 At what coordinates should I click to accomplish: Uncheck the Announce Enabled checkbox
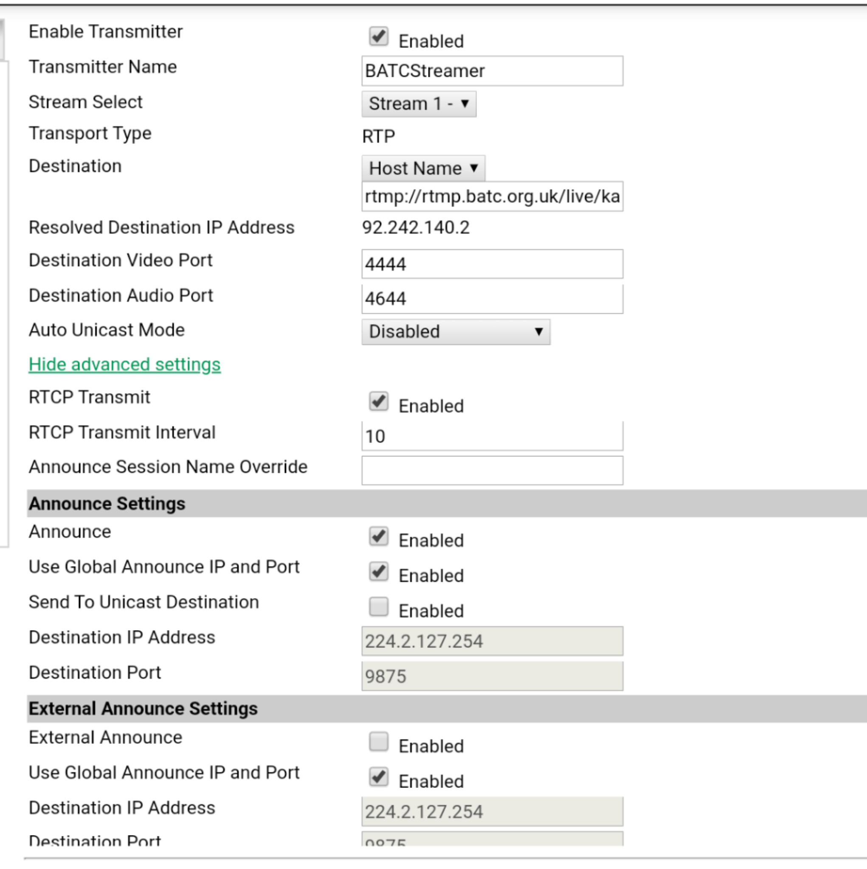[x=379, y=536]
